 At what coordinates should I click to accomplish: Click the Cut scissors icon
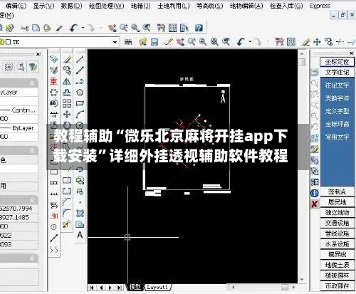pyautogui.click(x=24, y=28)
